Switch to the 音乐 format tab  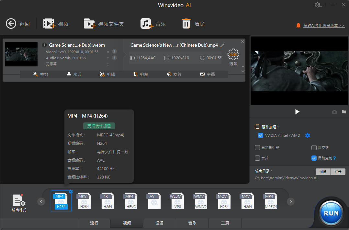pyautogui.click(x=192, y=223)
